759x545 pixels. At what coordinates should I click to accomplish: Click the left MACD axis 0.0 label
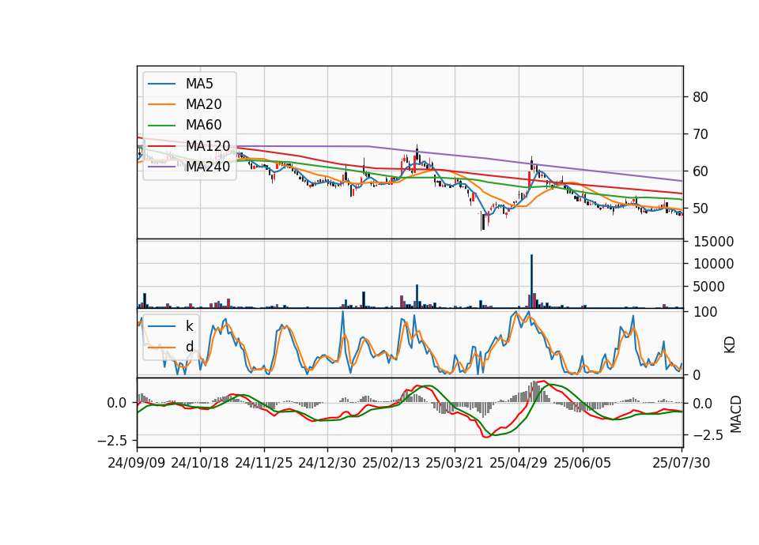[117, 403]
